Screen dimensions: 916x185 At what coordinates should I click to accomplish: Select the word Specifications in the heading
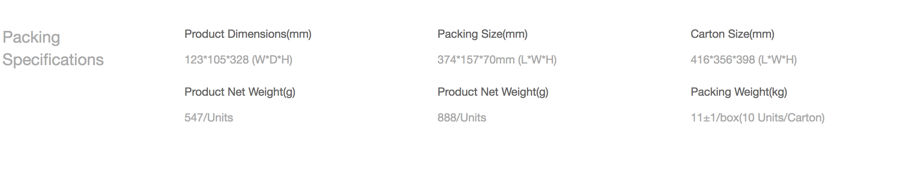click(x=53, y=60)
